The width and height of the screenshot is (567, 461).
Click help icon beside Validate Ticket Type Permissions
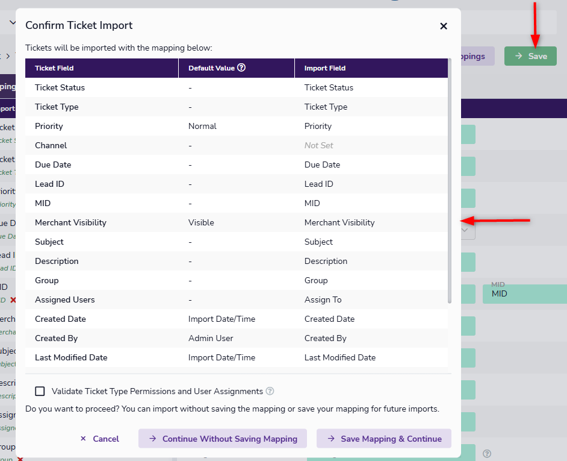coord(270,391)
